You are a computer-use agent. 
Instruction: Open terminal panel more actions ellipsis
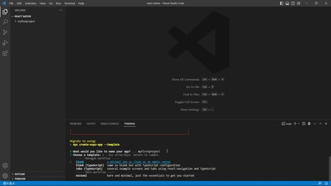pyautogui.click(x=315, y=124)
